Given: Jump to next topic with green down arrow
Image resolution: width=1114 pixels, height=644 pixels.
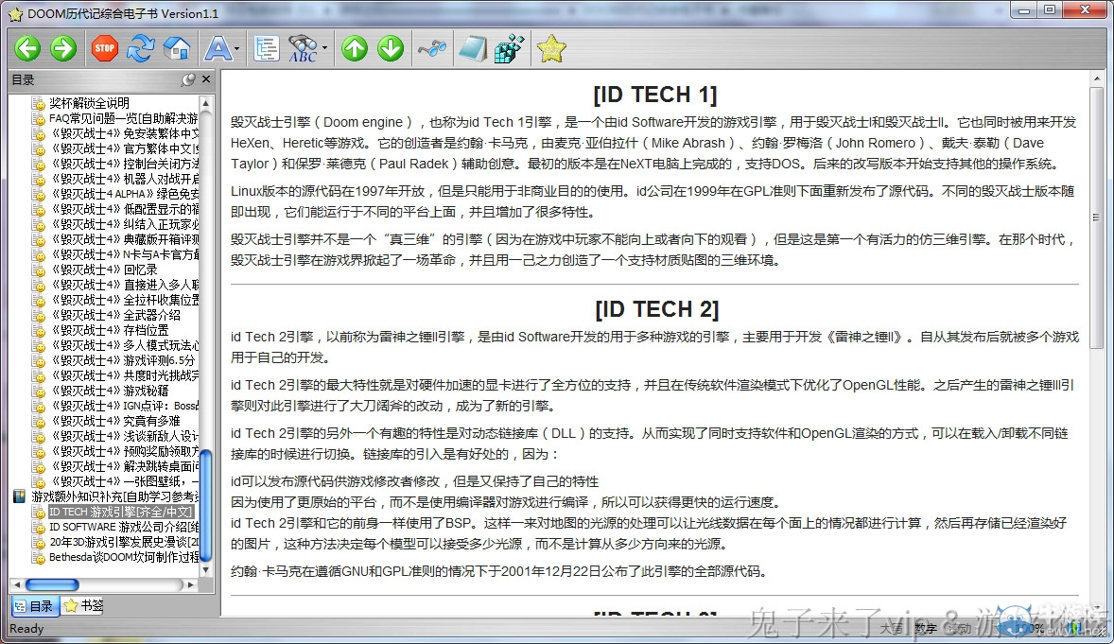Looking at the screenshot, I should pos(391,48).
